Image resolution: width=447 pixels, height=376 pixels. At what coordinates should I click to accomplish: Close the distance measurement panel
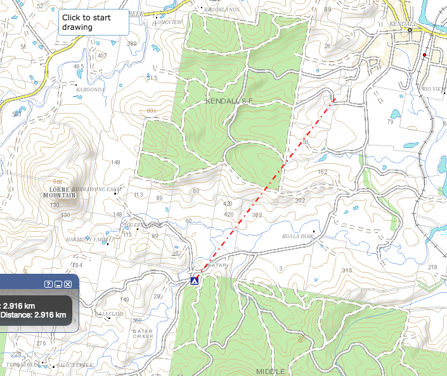pos(68,284)
